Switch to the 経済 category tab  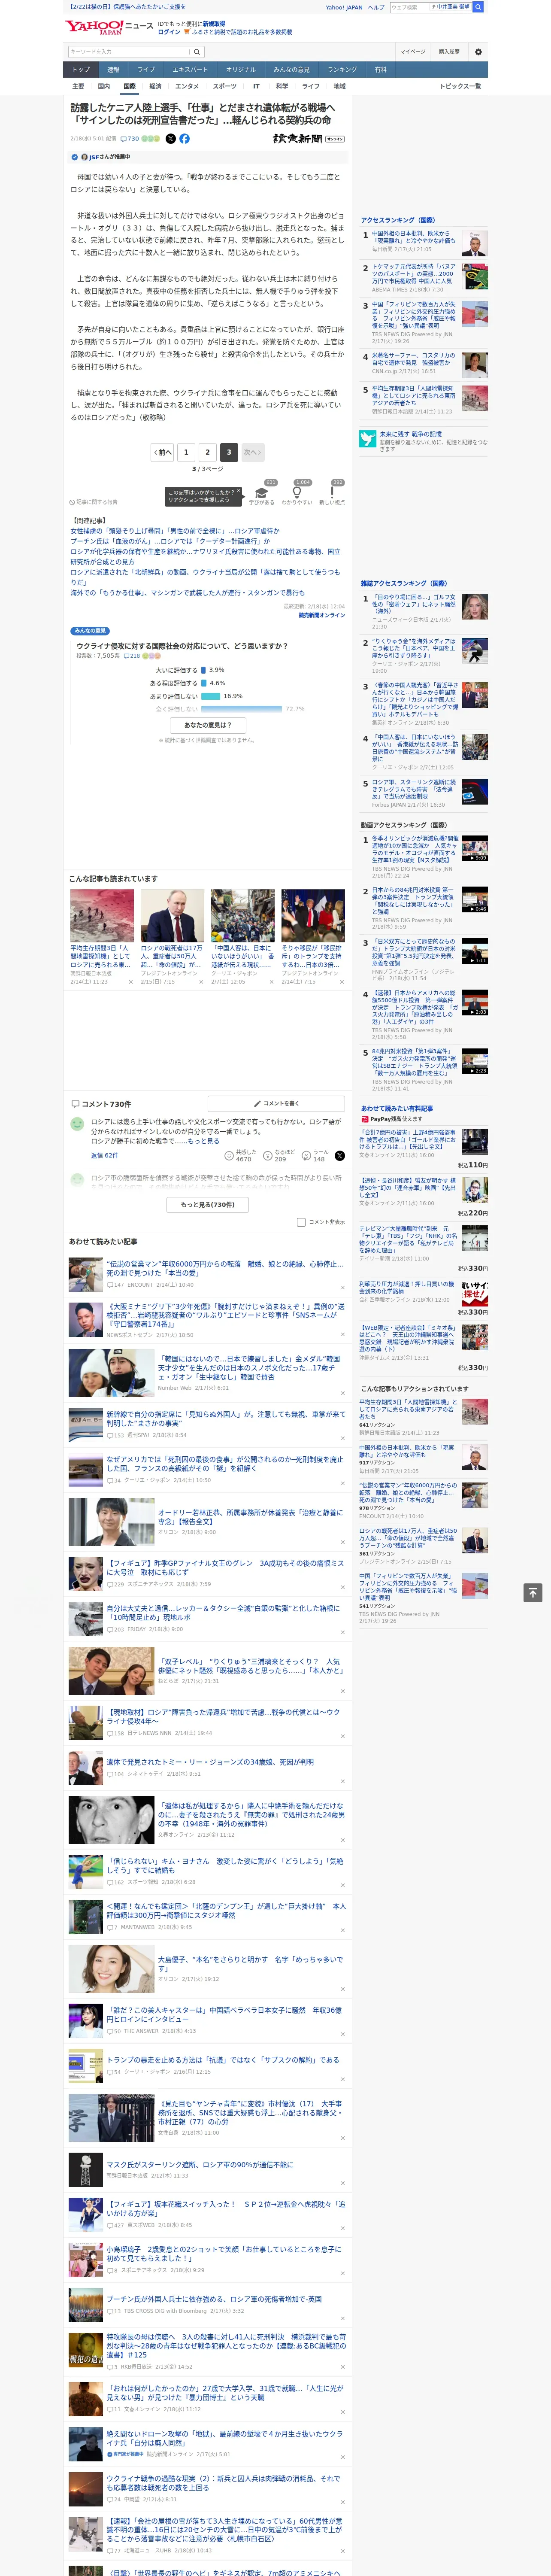tap(155, 86)
